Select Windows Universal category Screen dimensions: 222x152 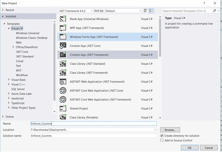(x=27, y=33)
